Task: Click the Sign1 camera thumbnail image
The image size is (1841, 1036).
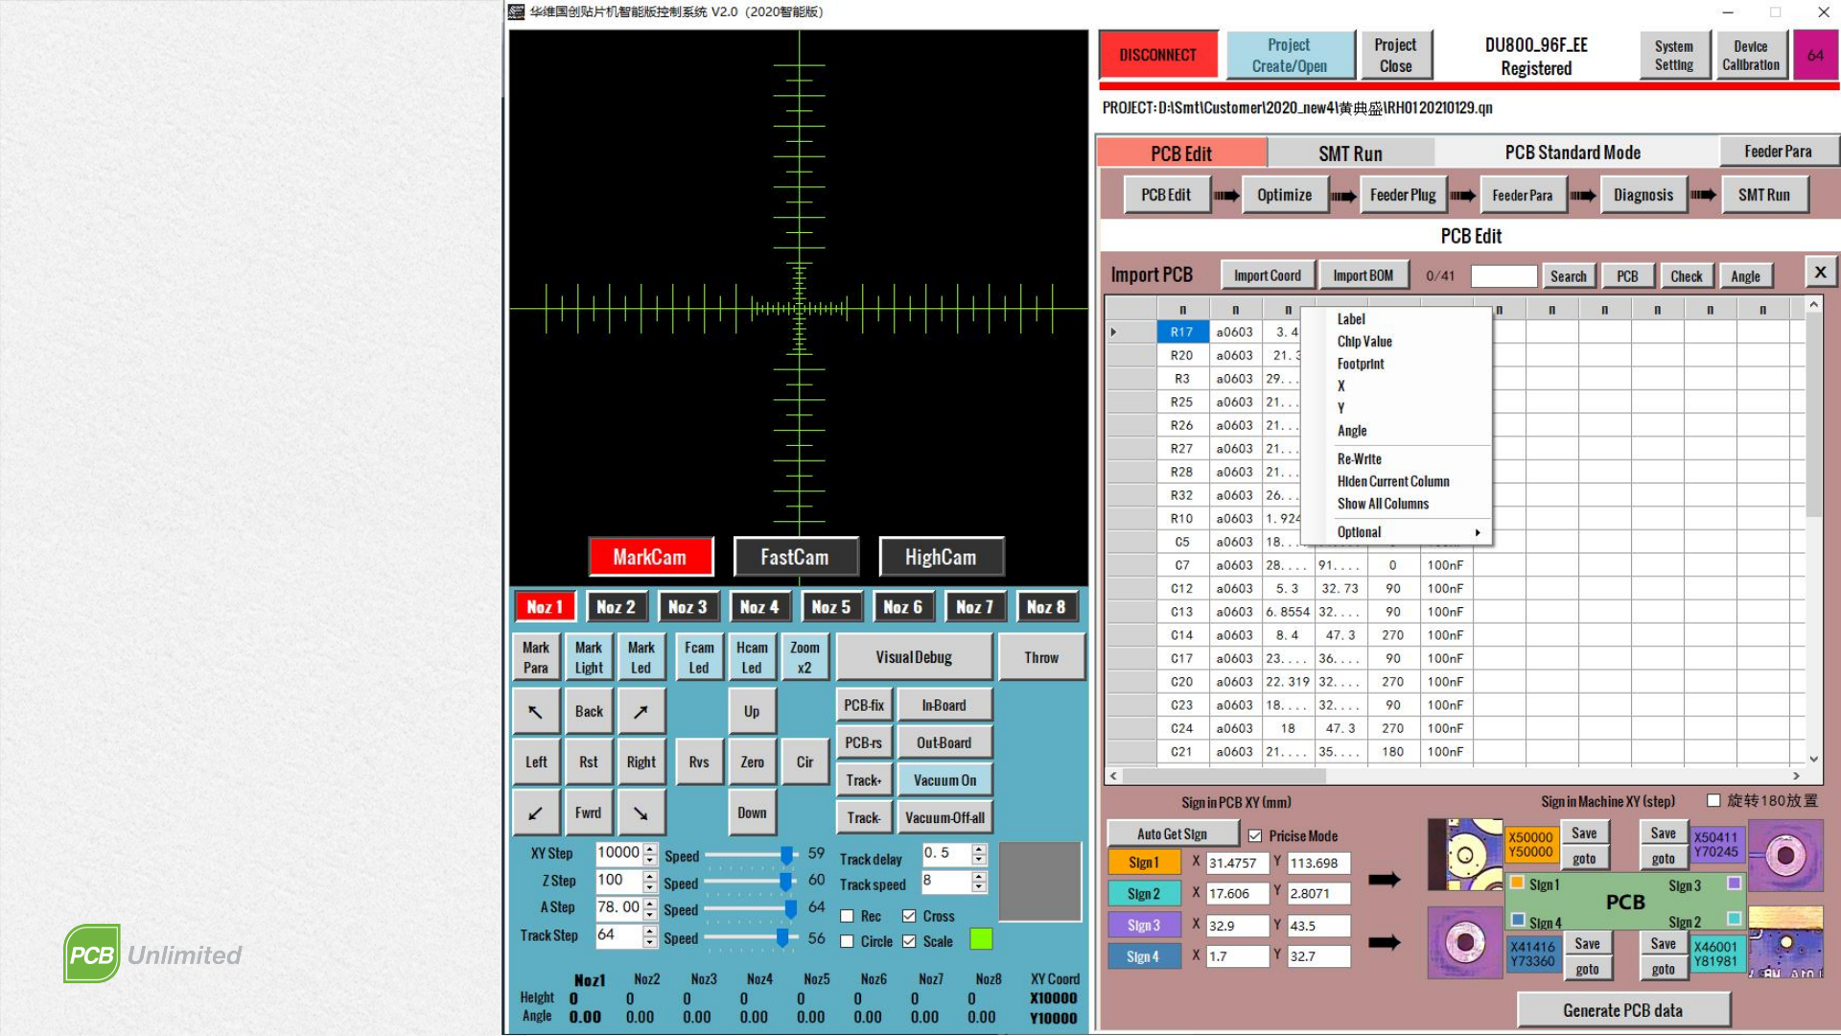Action: tap(1464, 854)
